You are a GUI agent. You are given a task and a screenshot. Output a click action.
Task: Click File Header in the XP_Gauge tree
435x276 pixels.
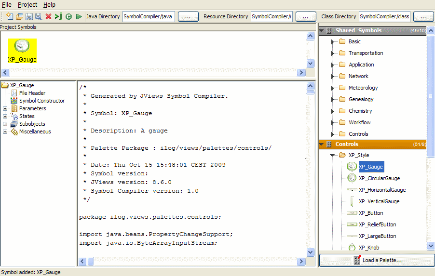point(32,93)
